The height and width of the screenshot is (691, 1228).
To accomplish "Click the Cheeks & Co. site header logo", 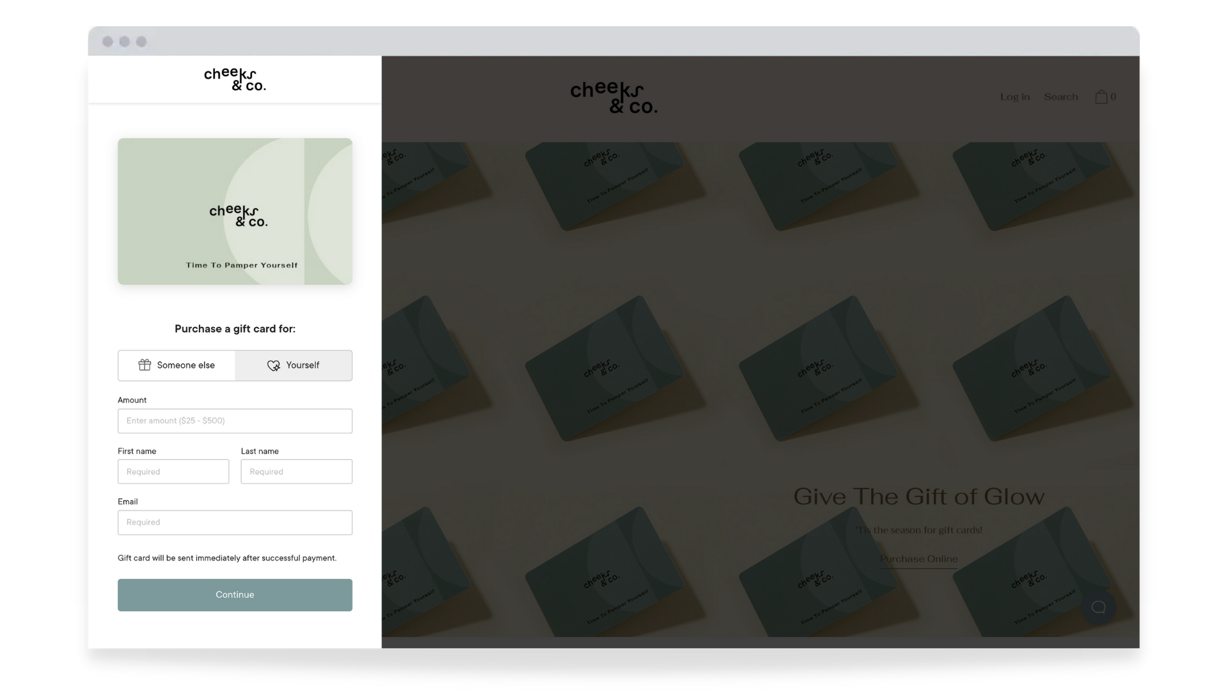I will (x=613, y=97).
